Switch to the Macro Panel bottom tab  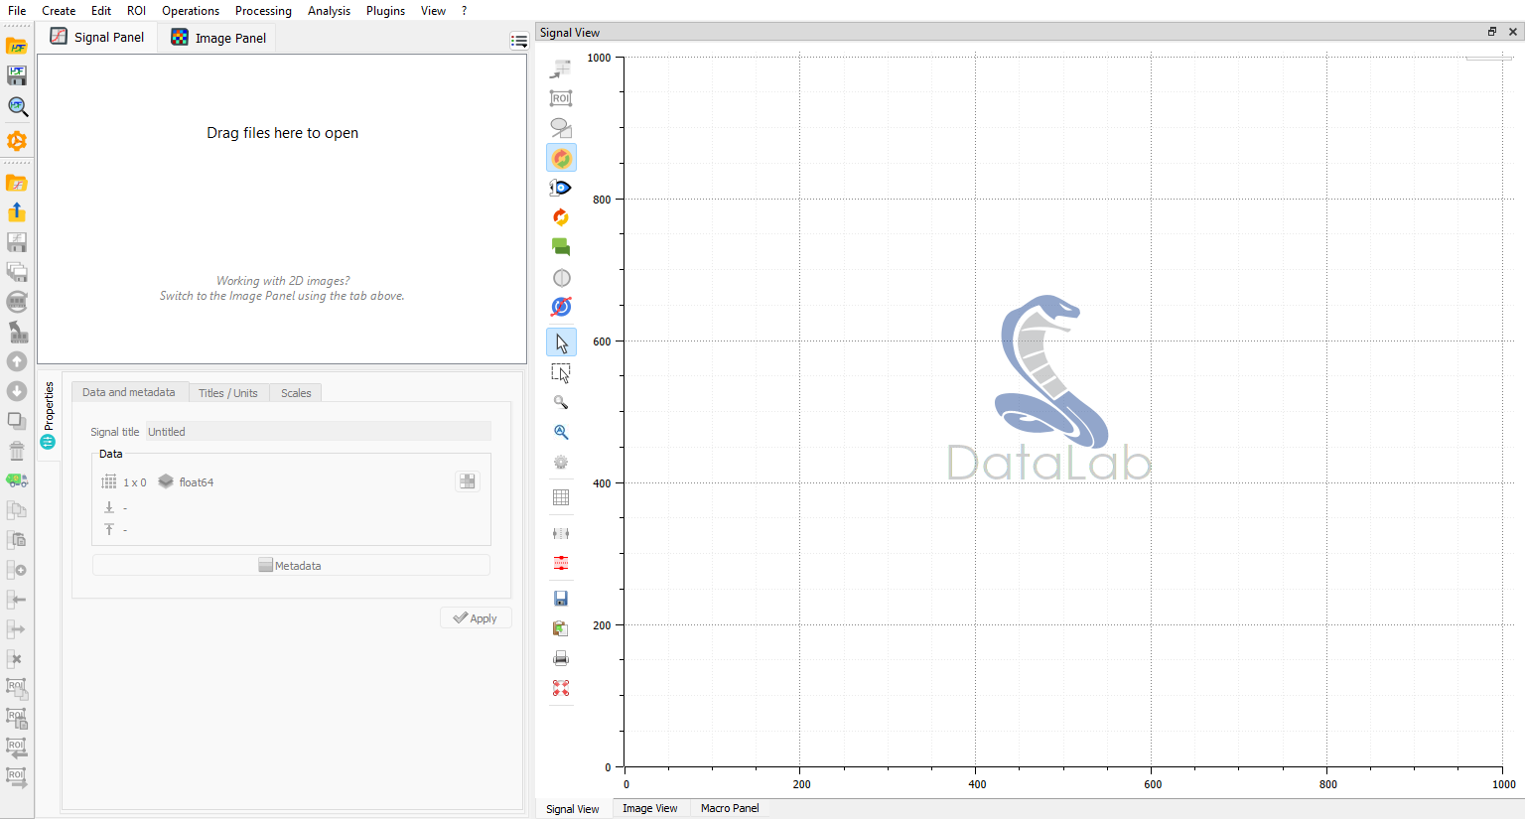pos(730,808)
